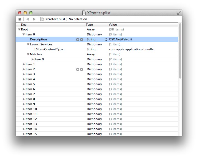
Task: Expand the Item 8 dictionary
Action: click(24, 99)
